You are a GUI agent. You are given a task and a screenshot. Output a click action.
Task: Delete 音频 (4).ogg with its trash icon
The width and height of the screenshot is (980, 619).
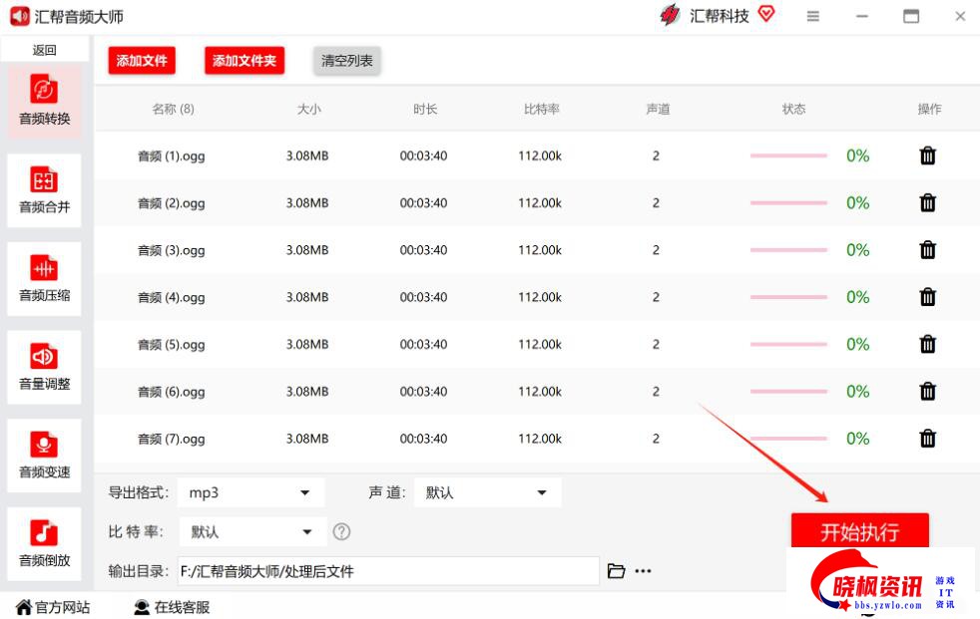click(927, 297)
